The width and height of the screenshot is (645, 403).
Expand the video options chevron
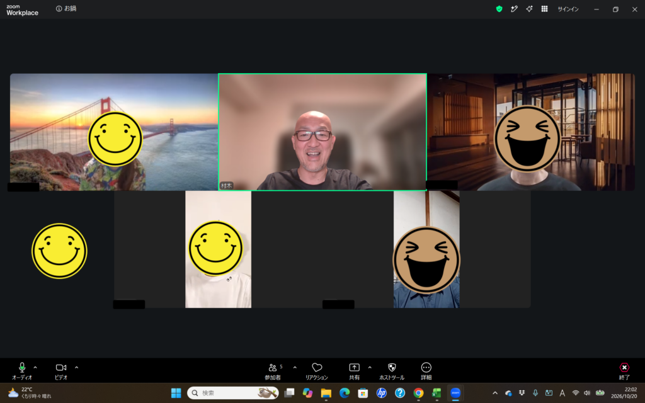[x=76, y=368]
